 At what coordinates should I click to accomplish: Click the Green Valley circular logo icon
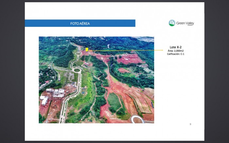click(x=172, y=23)
